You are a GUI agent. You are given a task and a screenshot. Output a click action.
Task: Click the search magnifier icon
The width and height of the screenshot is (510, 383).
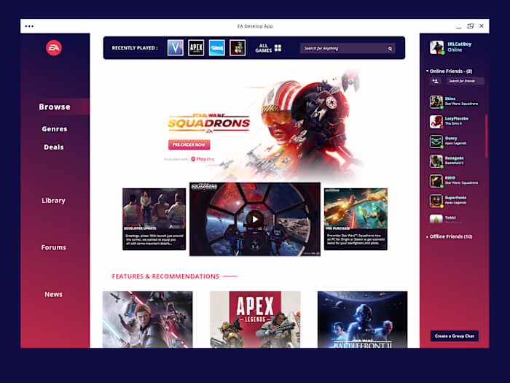[x=390, y=49]
